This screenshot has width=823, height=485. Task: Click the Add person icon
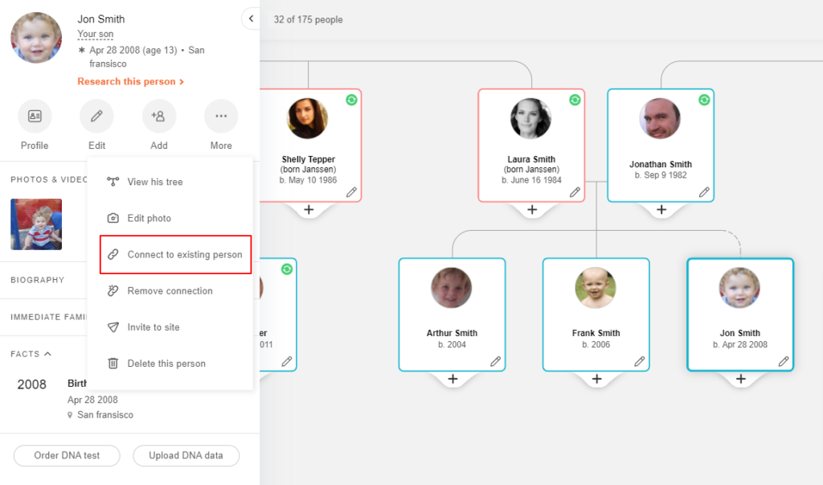[158, 116]
